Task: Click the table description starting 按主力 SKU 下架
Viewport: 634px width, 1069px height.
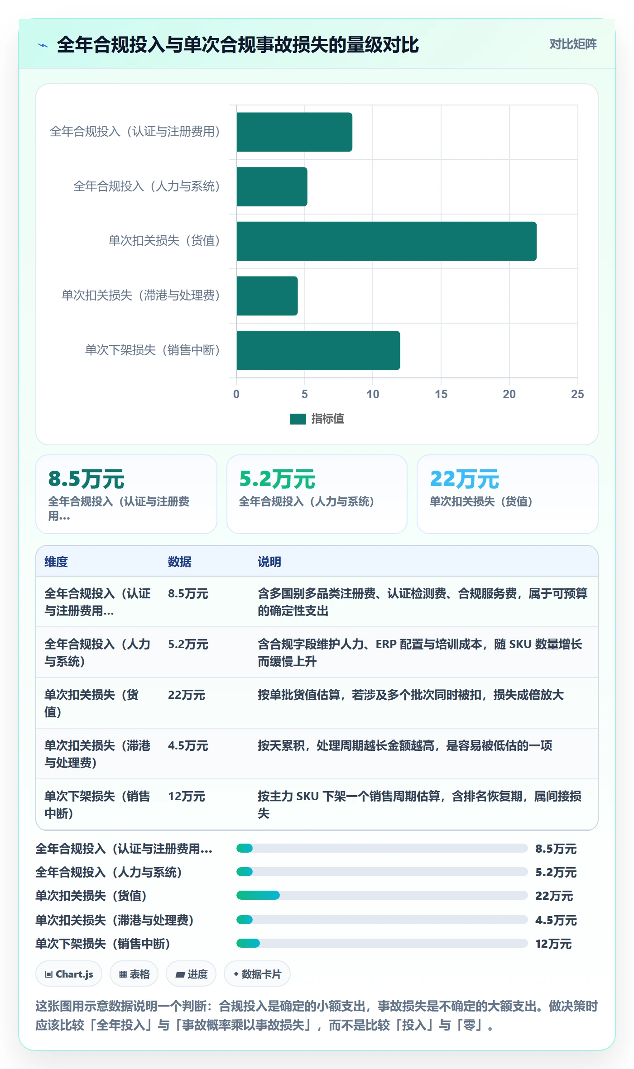Action: coord(420,805)
